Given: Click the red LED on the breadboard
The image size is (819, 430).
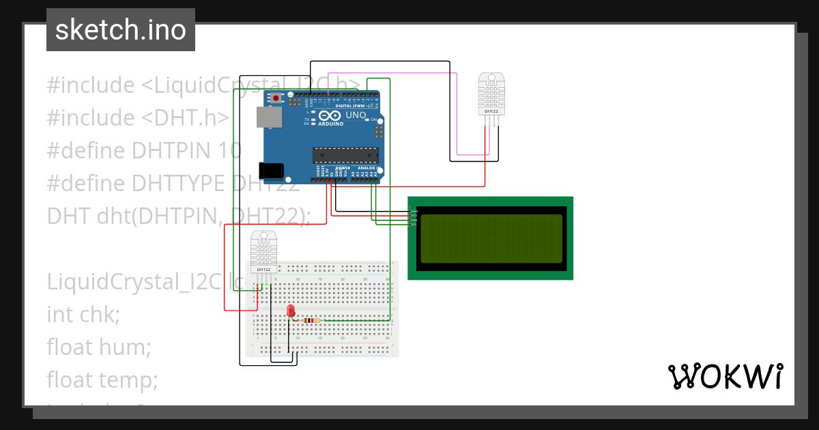Looking at the screenshot, I should pyautogui.click(x=291, y=311).
